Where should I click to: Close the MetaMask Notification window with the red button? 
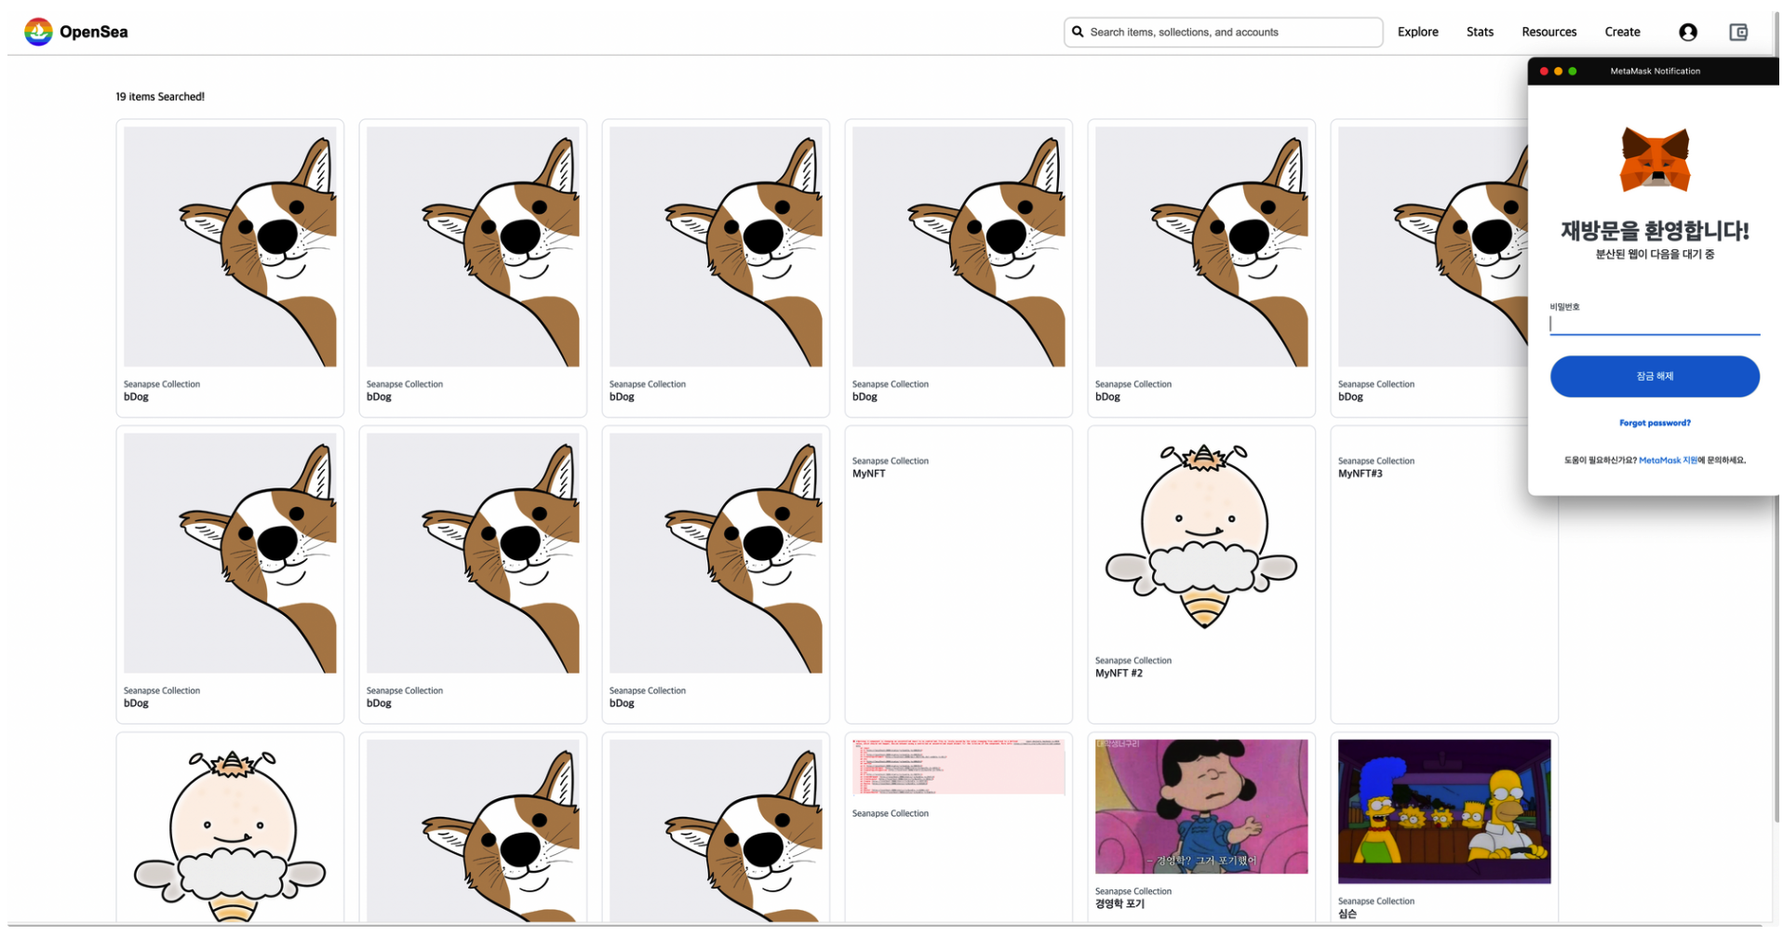pos(1544,72)
